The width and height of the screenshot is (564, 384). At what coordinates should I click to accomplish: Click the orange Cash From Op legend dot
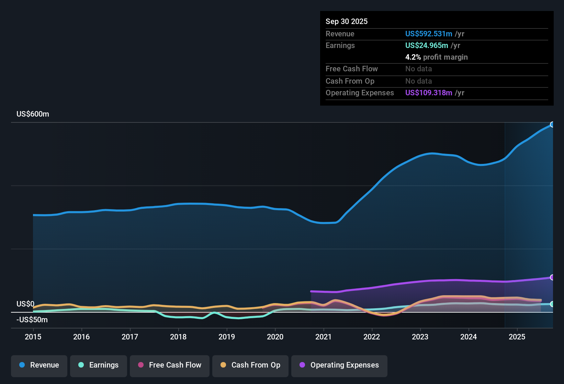(x=223, y=365)
